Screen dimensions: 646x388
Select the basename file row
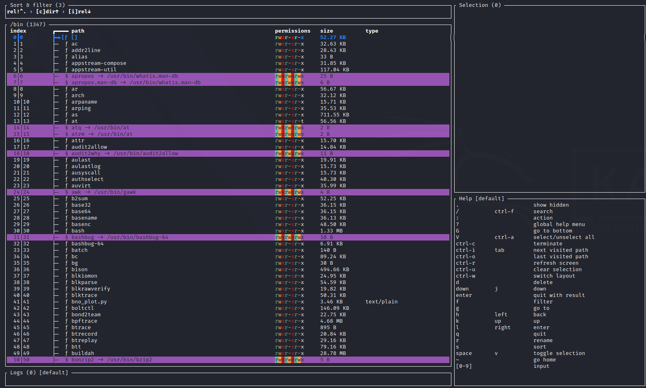click(228, 218)
